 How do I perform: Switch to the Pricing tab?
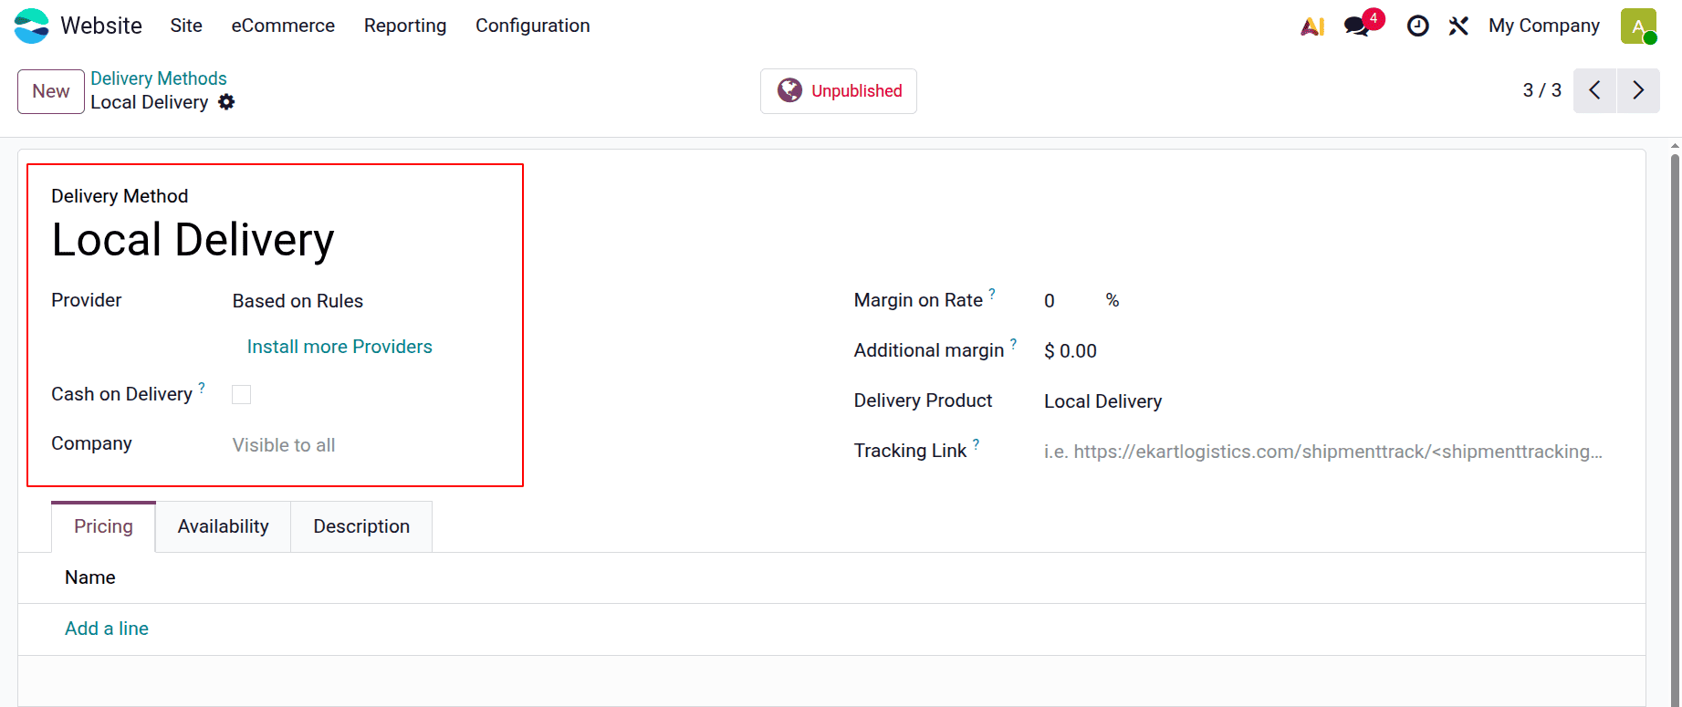point(103,526)
